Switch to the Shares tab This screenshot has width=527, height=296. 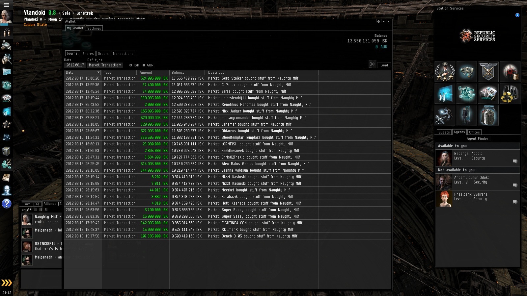click(88, 54)
